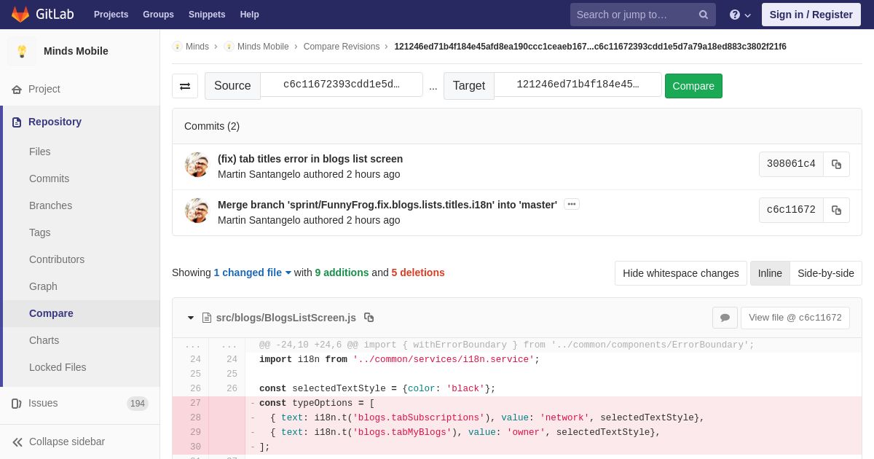Open Graph in repository sidebar
Image resolution: width=874 pixels, height=459 pixels.
click(x=43, y=286)
